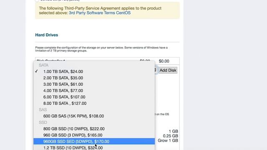
Task: Select 960 GB SSD (3 DWPD), $165.00
Action: tap(94, 135)
